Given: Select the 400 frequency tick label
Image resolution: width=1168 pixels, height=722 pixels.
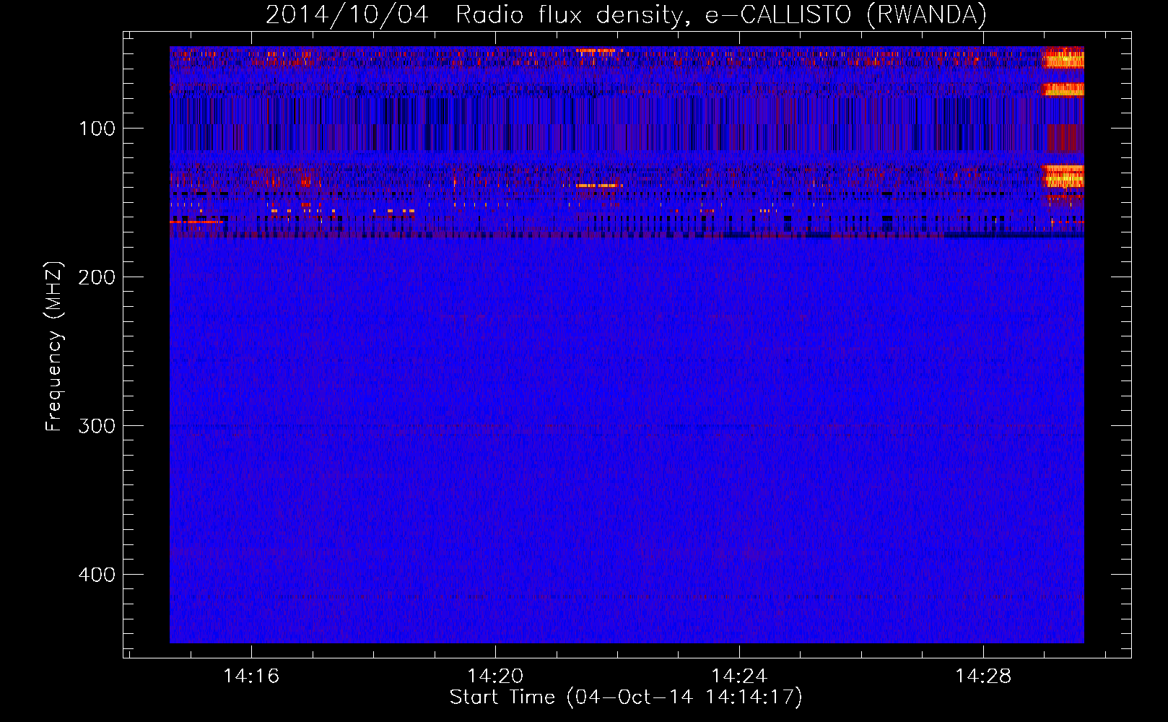Looking at the screenshot, I should point(97,575).
